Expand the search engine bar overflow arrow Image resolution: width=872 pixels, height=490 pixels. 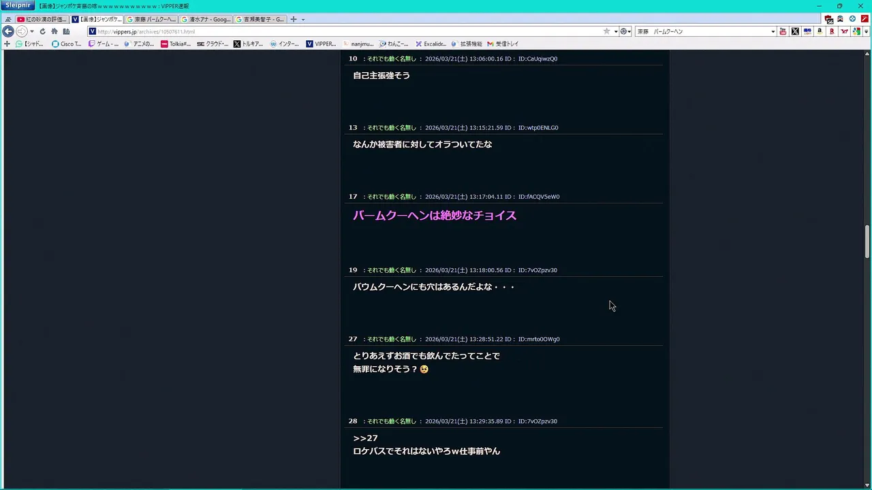click(x=866, y=31)
